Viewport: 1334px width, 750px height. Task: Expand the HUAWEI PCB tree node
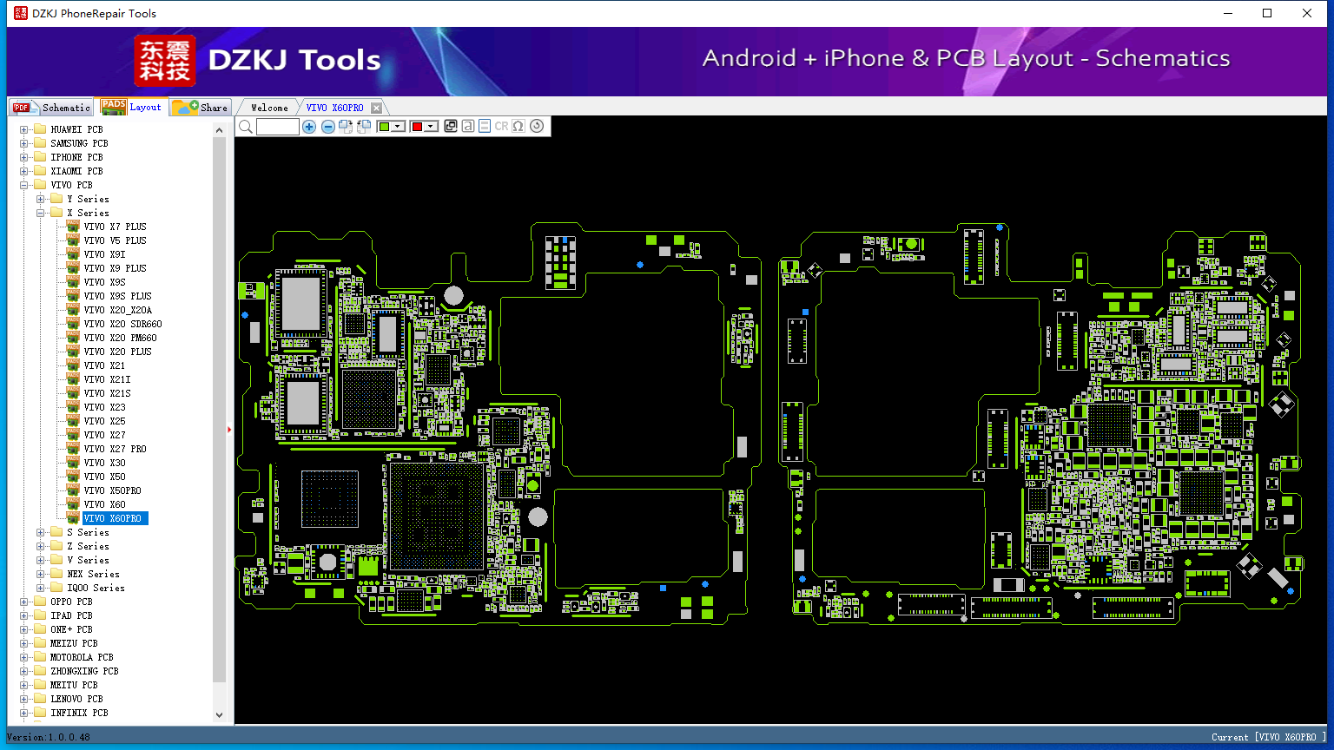click(x=24, y=129)
